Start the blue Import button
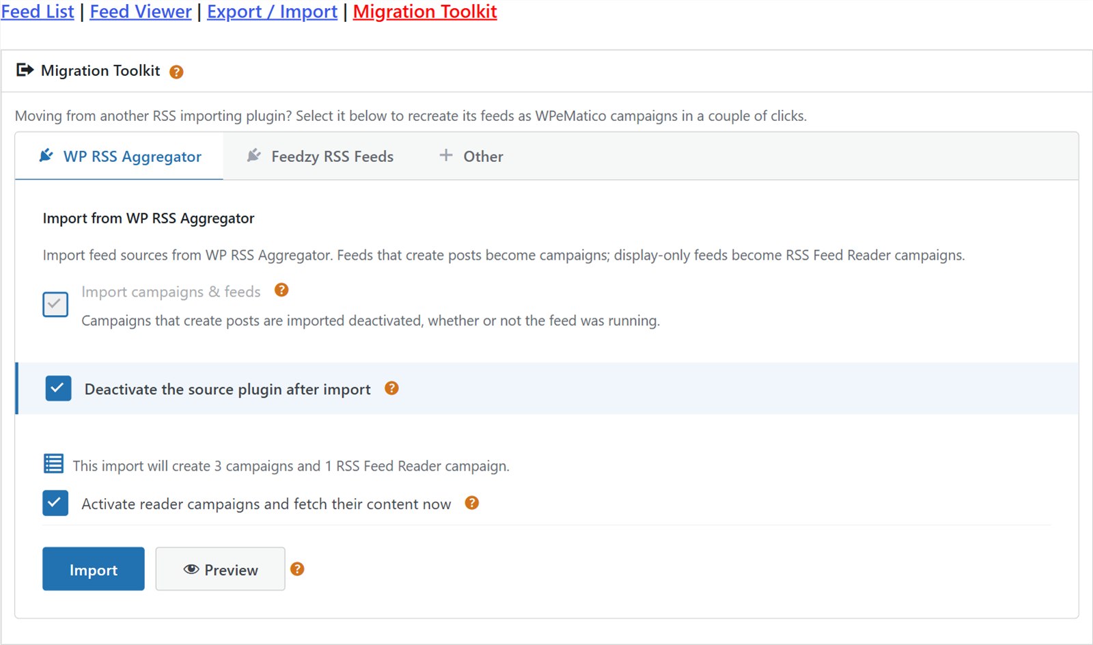1093x645 pixels. pos(94,568)
